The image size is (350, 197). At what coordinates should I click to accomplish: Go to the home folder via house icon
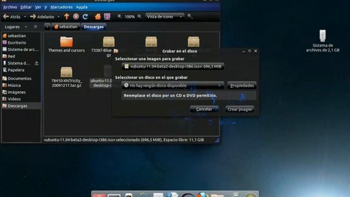[97, 16]
